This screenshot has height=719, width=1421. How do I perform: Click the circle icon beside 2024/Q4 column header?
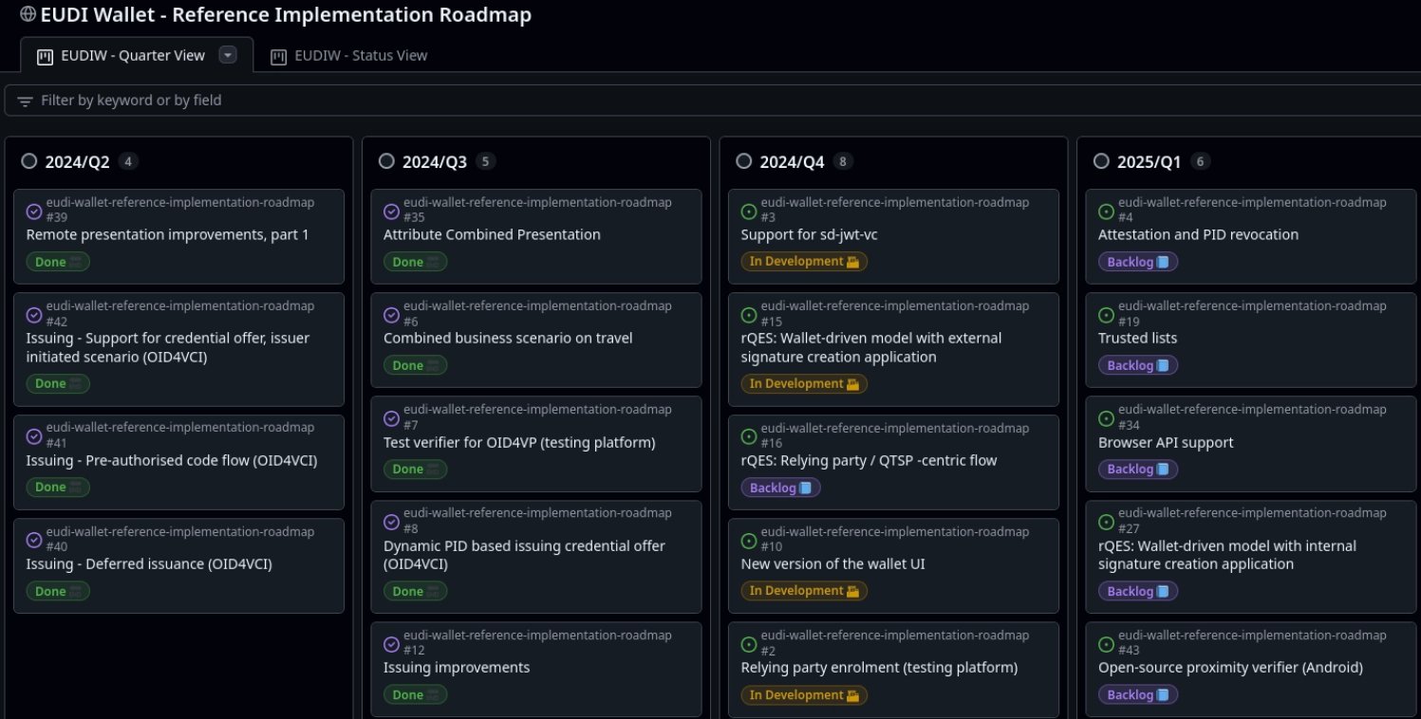point(744,161)
